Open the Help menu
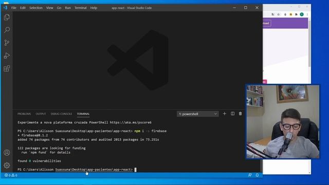Image resolution: width=329 pixels, height=185 pixels. point(94,8)
